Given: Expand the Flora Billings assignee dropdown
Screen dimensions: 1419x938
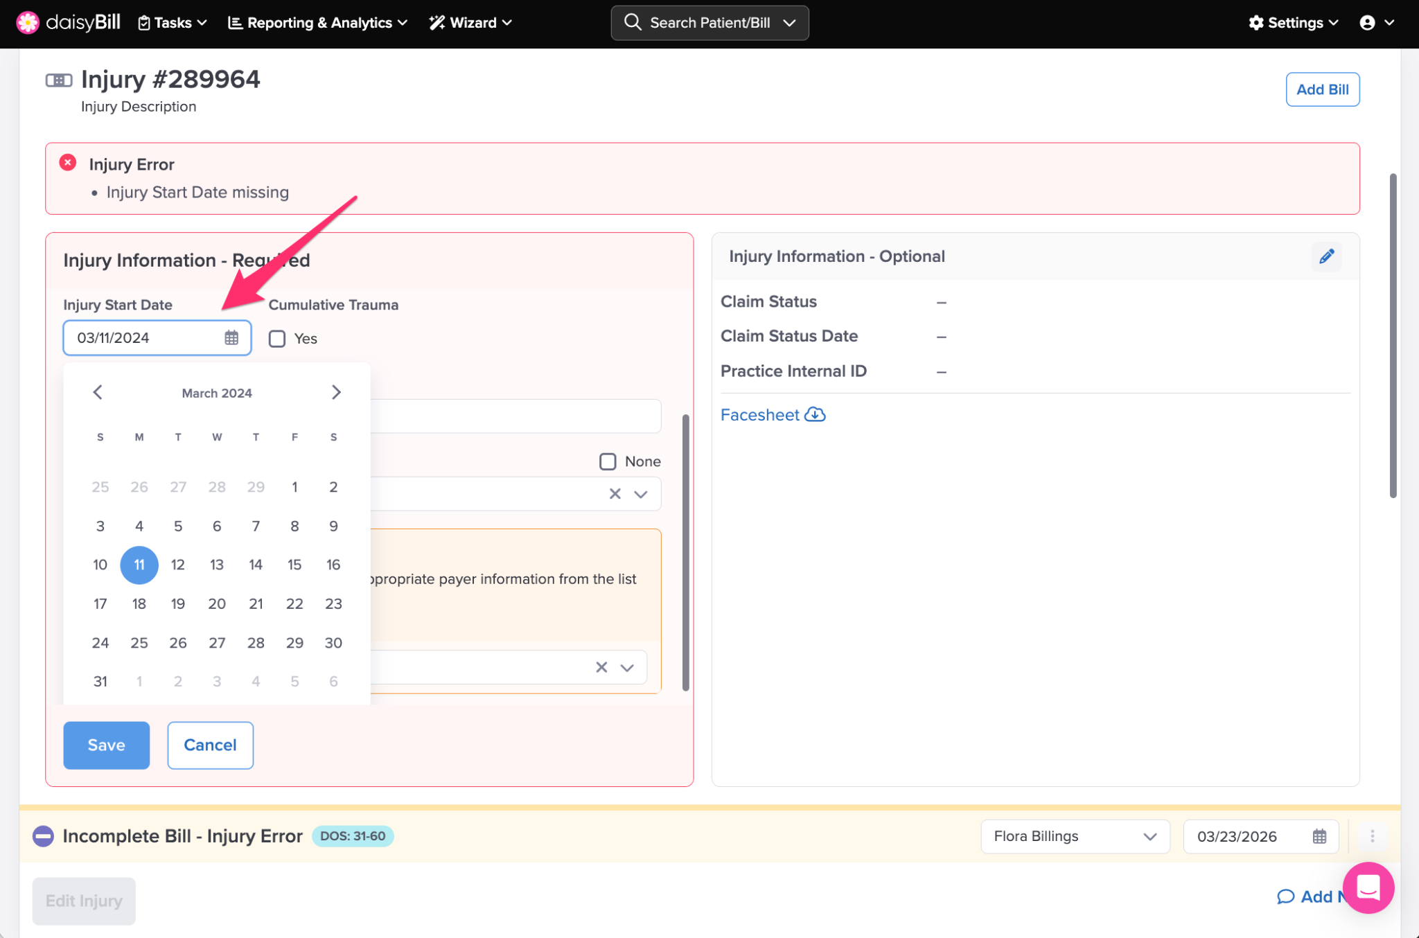Looking at the screenshot, I should click(x=1075, y=836).
